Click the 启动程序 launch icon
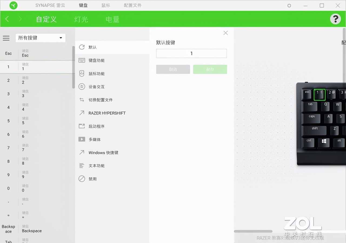Image resolution: width=346 pixels, height=243 pixels. (82, 126)
